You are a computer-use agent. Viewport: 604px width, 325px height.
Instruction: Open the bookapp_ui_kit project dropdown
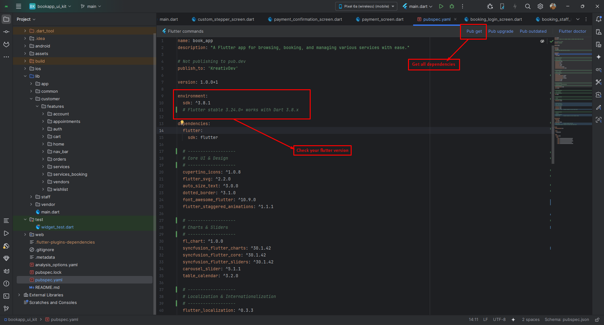[x=50, y=6]
